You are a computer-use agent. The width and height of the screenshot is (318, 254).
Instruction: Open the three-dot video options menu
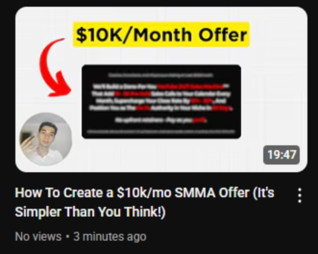click(300, 196)
